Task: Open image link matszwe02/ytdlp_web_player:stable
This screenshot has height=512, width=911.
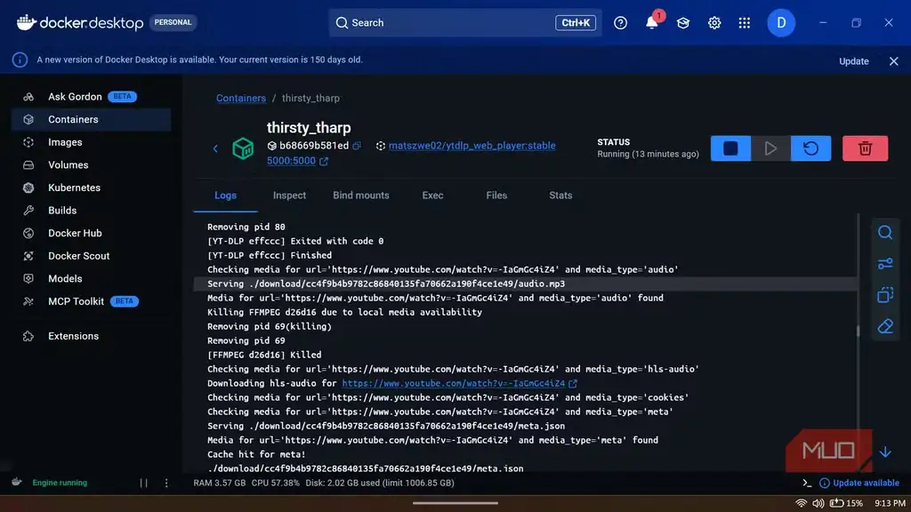Action: tap(472, 146)
